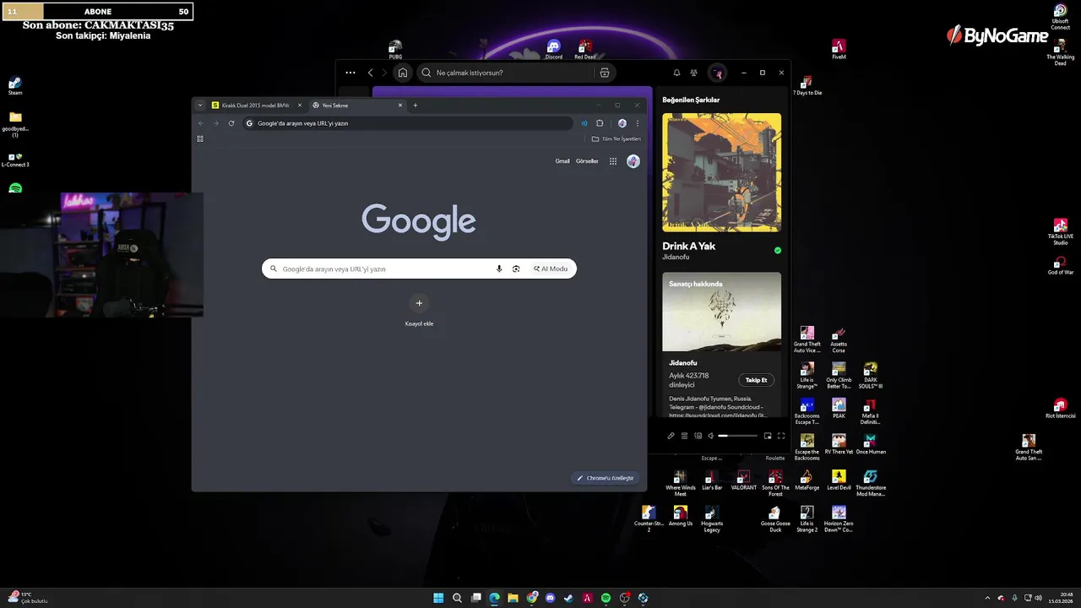Click the Spotify home icon
This screenshot has width=1081, height=608.
[x=403, y=73]
